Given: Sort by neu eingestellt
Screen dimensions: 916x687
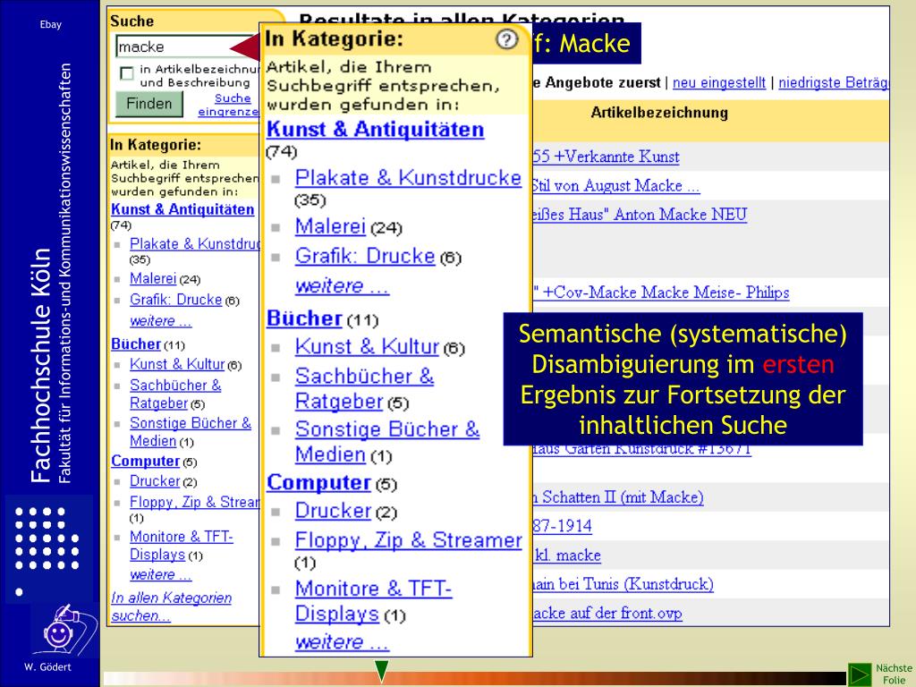Looking at the screenshot, I should (718, 82).
